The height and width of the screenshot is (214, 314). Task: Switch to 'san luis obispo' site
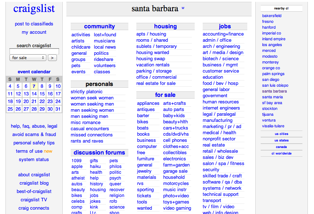pyautogui.click(x=275, y=85)
